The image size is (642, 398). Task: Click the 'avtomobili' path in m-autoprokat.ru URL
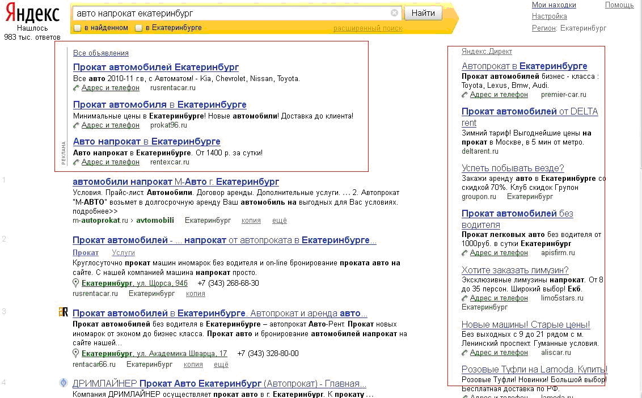[155, 221]
